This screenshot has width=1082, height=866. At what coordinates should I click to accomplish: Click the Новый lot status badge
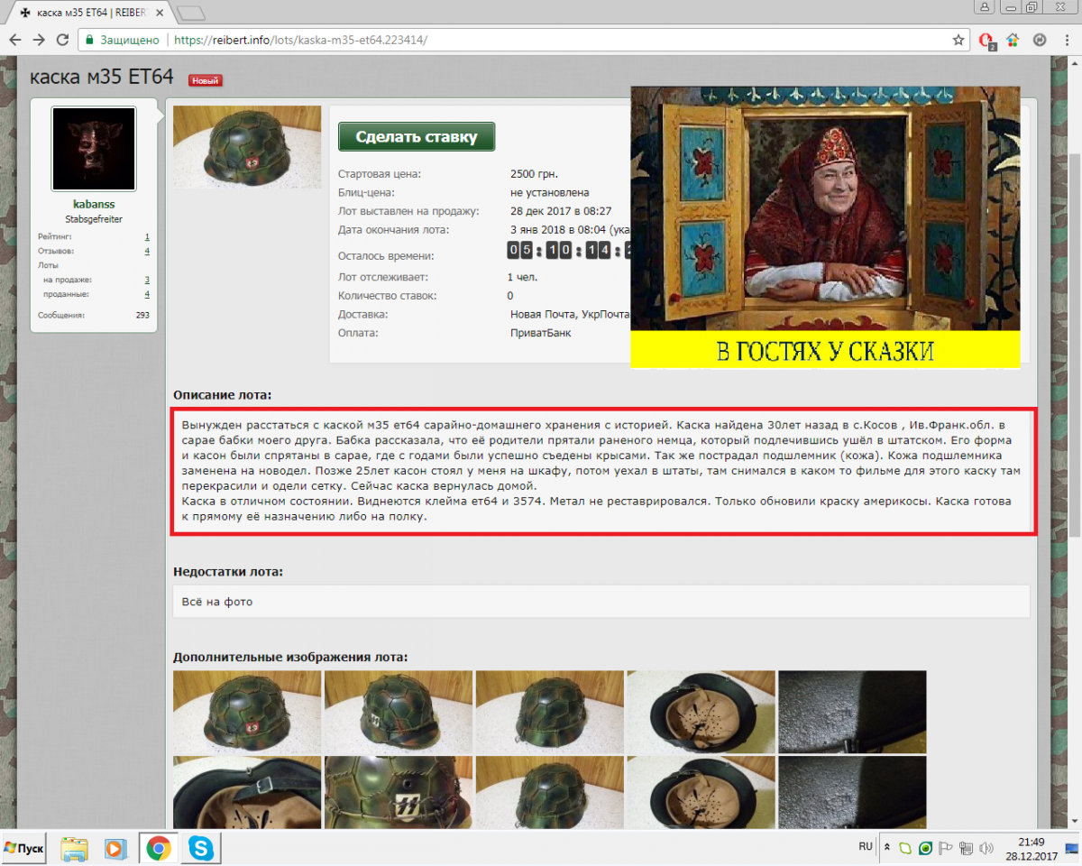206,81
